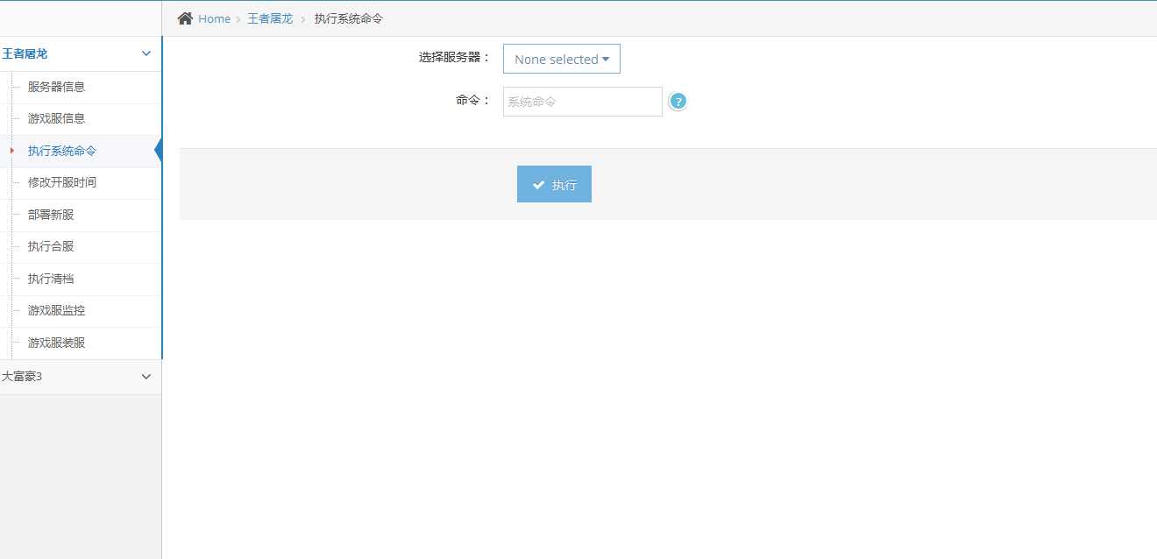Screen dimensions: 1157x559
Task: Click the checkmark icon on 执行 button
Action: coord(539,185)
